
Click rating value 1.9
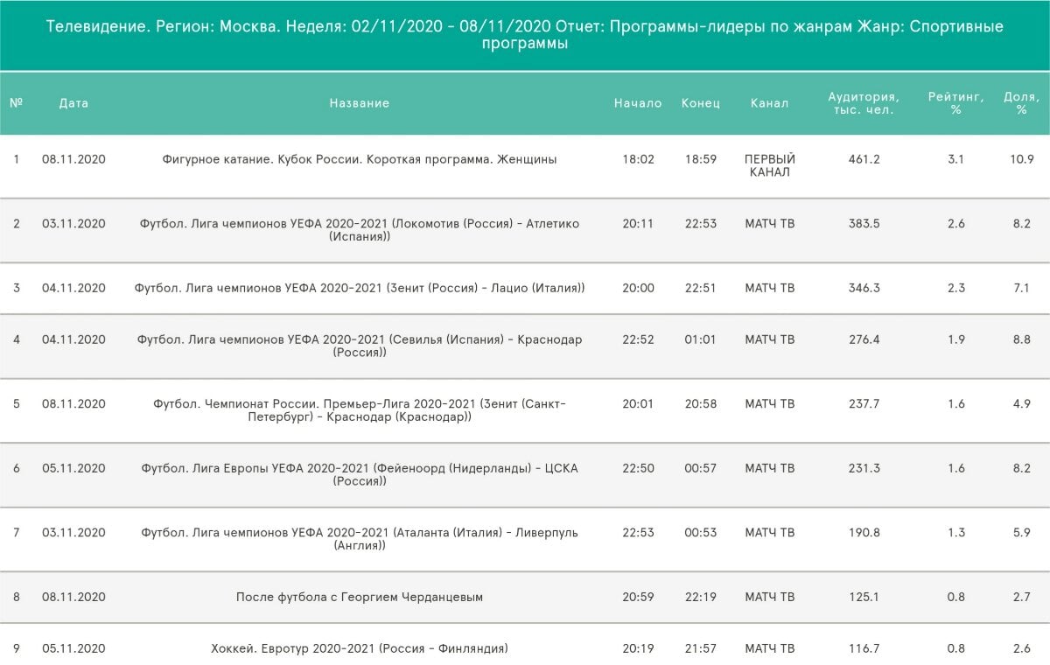(x=956, y=339)
